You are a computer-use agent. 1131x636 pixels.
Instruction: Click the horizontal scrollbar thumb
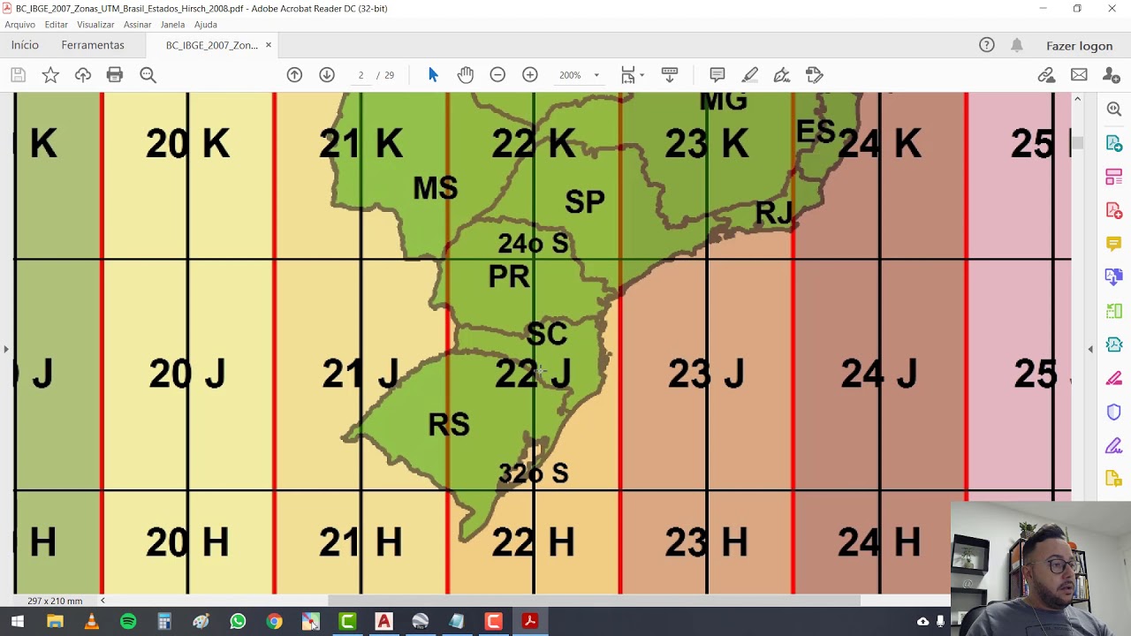[595, 601]
